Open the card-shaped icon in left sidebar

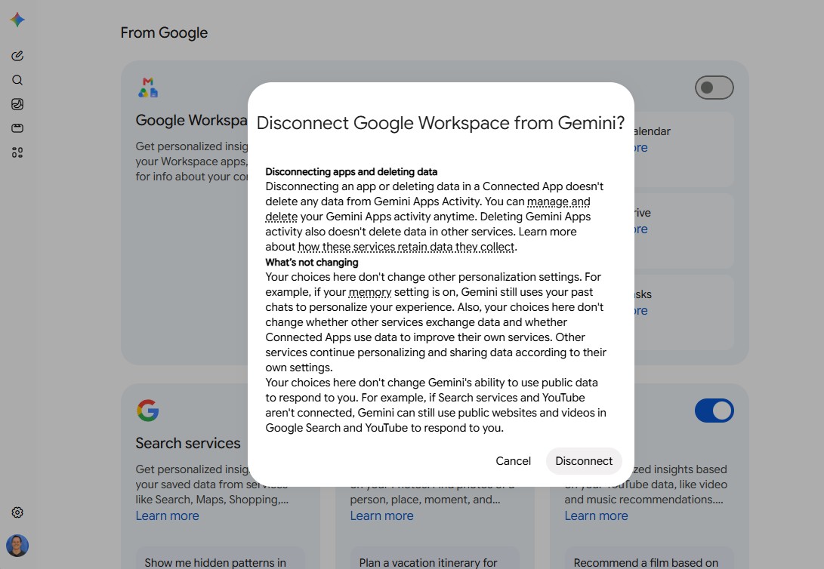pos(17,128)
